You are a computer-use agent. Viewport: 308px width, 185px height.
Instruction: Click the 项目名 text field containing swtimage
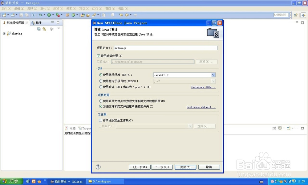tap(166, 48)
